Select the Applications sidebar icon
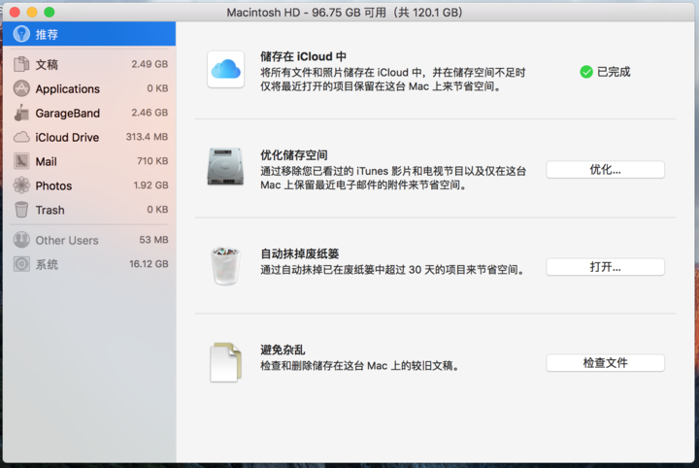 21,88
